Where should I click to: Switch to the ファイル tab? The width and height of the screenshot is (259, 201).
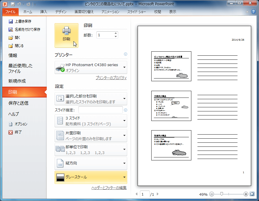[10, 12]
